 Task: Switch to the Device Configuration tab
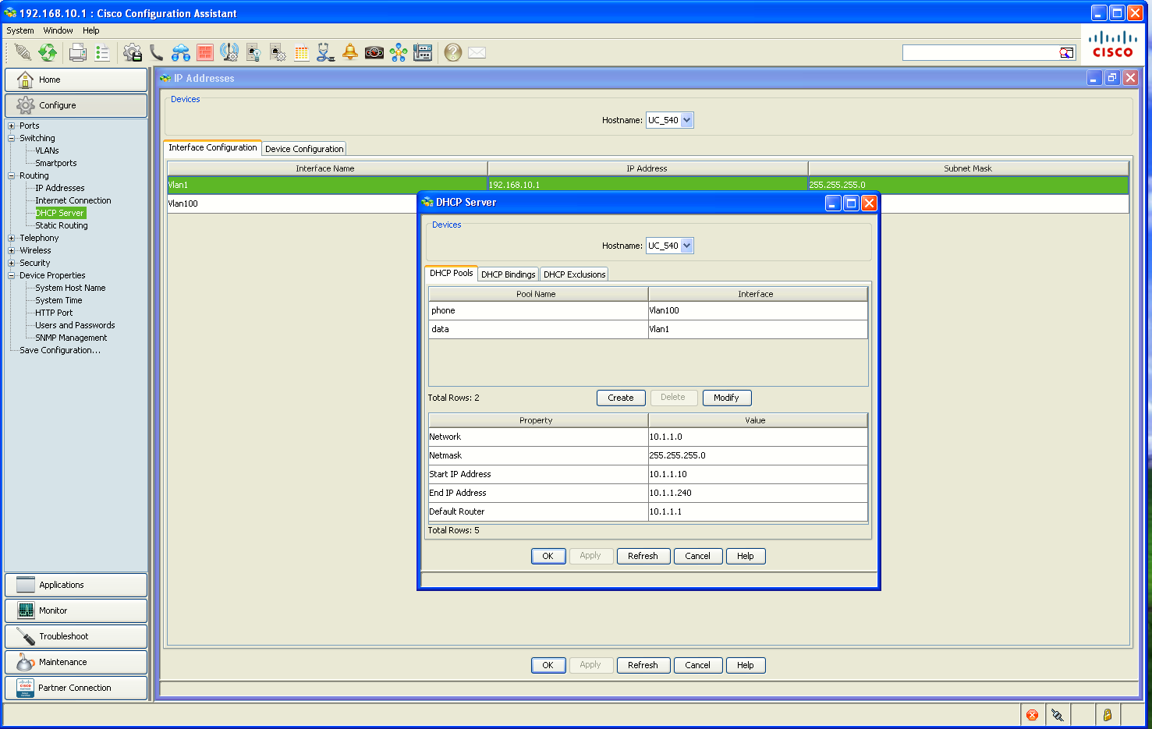point(304,149)
